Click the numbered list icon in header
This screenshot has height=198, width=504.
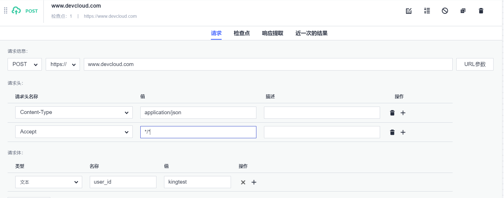tap(427, 11)
